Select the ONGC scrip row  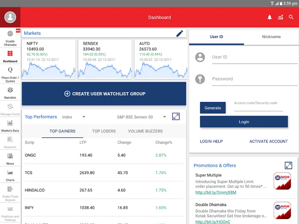(x=104, y=155)
